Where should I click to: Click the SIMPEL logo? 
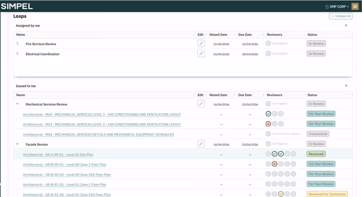tap(17, 6)
